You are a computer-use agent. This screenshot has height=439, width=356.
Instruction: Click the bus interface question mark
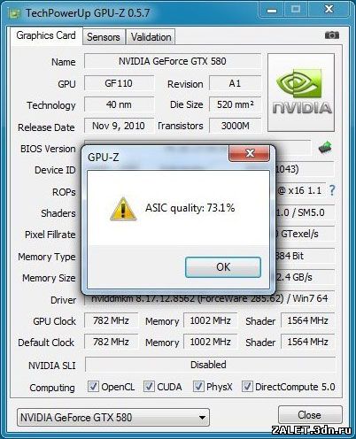[332, 190]
